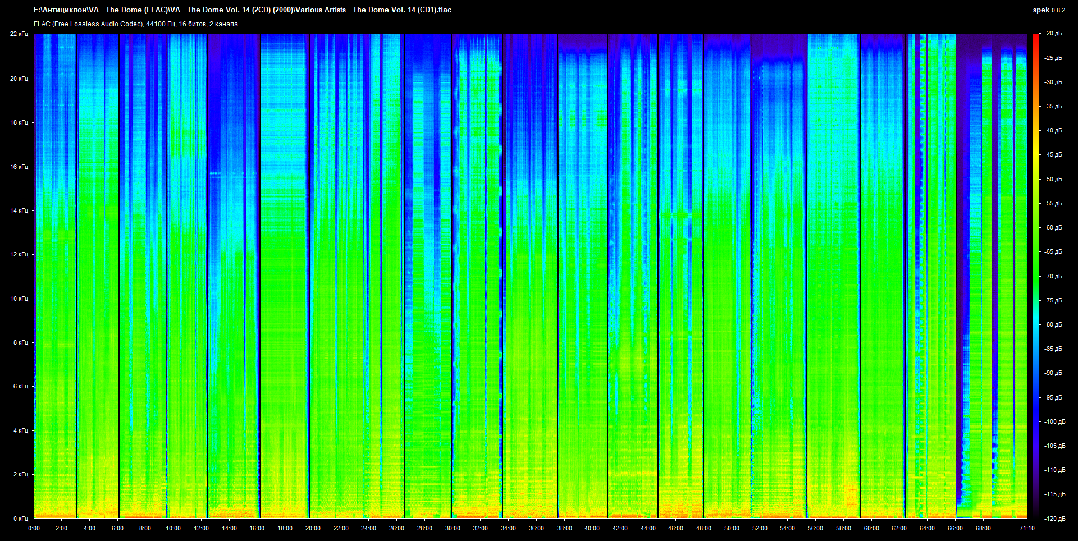This screenshot has width=1078, height=541.
Task: Click the file path title text
Action: point(242,10)
